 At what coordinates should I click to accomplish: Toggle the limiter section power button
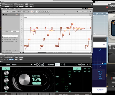click(x=77, y=69)
